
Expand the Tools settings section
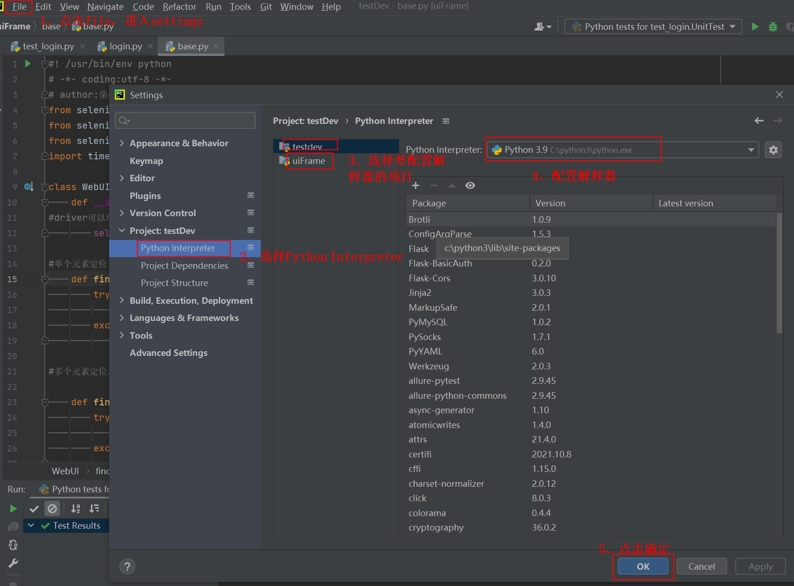pos(122,335)
